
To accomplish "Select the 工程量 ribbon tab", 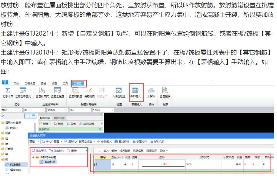I will [x=77, y=83].
